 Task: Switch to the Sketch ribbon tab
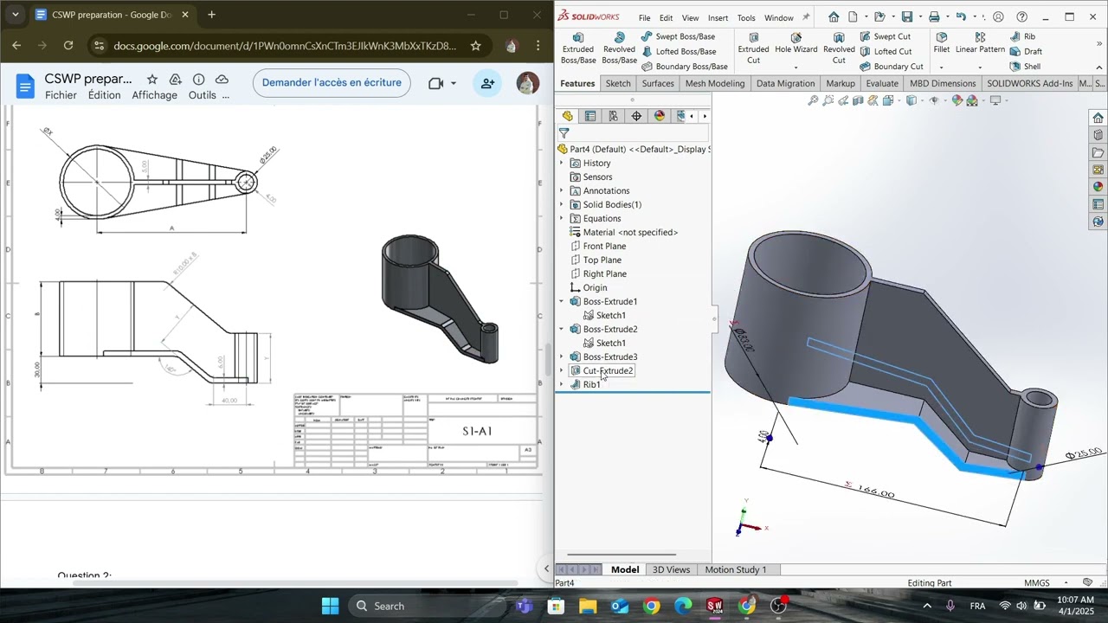click(x=617, y=83)
